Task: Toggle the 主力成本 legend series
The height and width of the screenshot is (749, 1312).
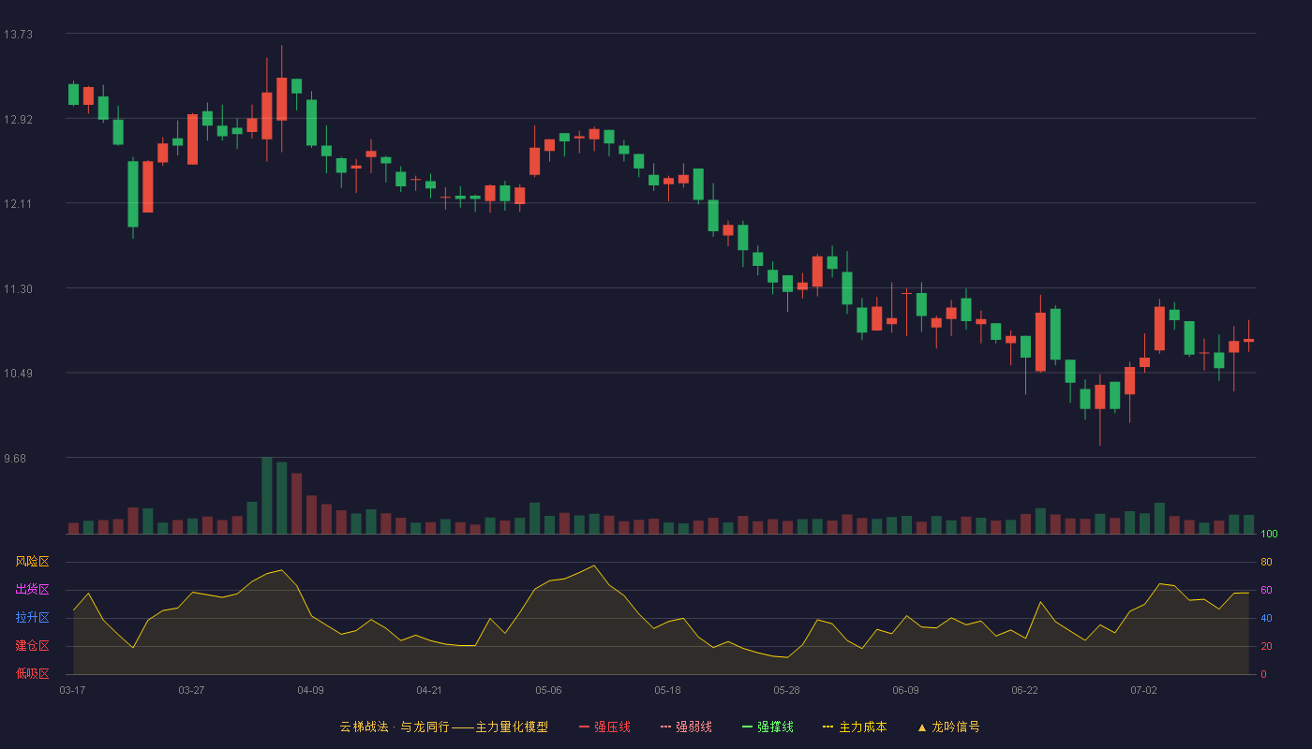Action: (855, 727)
